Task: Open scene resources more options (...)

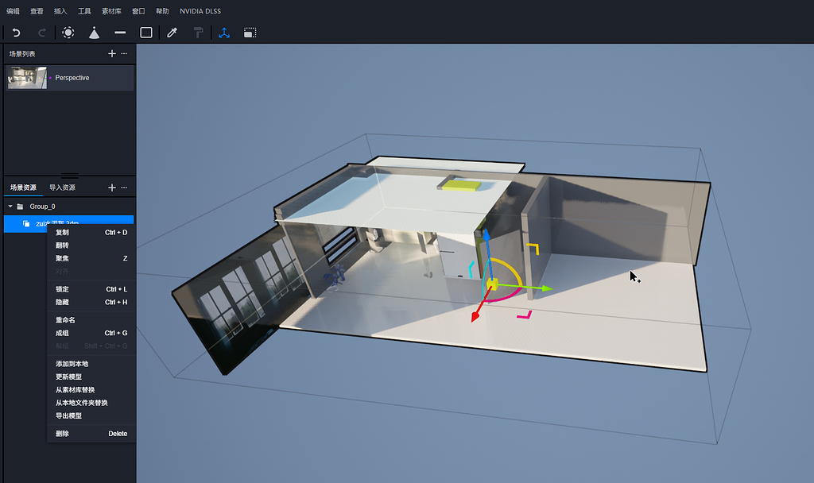Action: tap(124, 187)
